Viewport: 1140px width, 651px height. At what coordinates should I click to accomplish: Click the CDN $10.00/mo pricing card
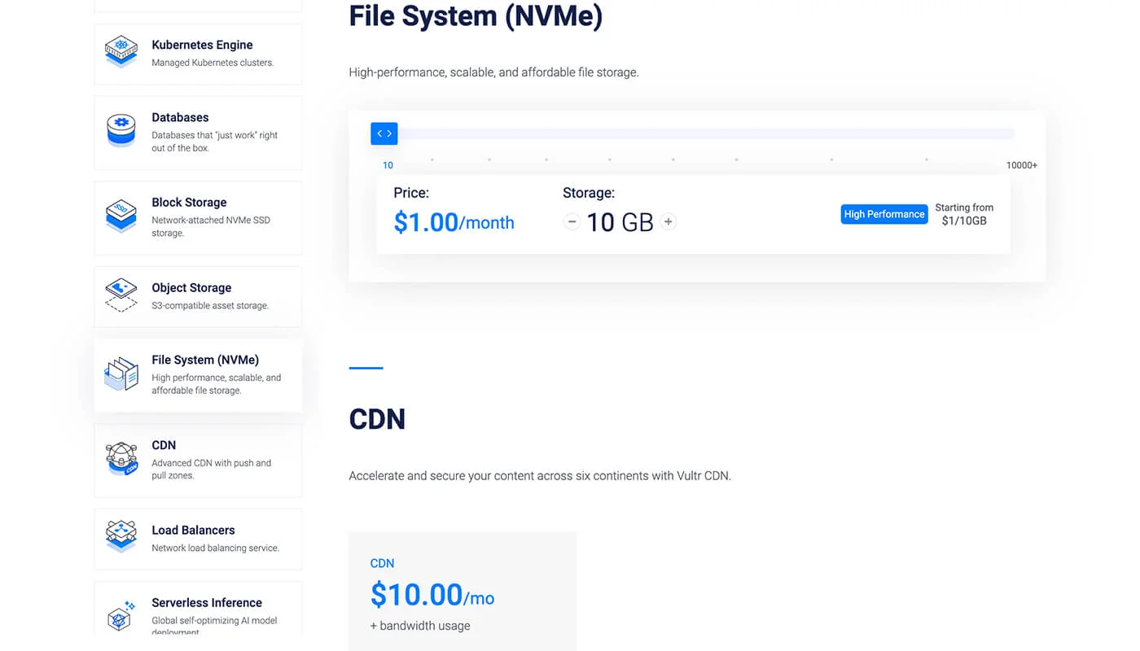tap(462, 592)
